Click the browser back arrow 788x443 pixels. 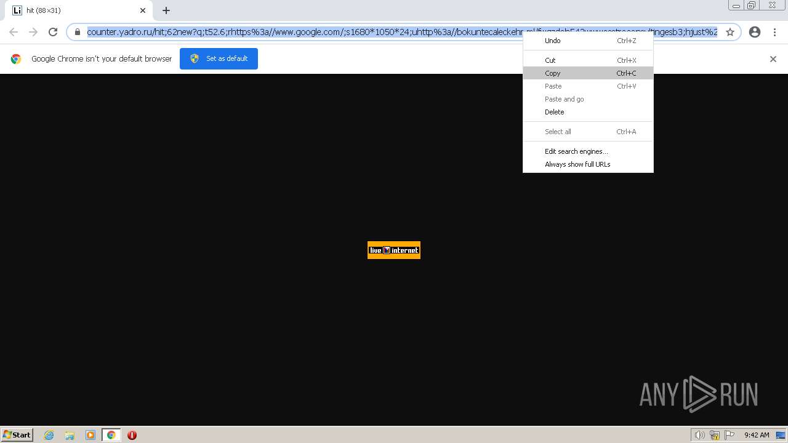(x=14, y=32)
